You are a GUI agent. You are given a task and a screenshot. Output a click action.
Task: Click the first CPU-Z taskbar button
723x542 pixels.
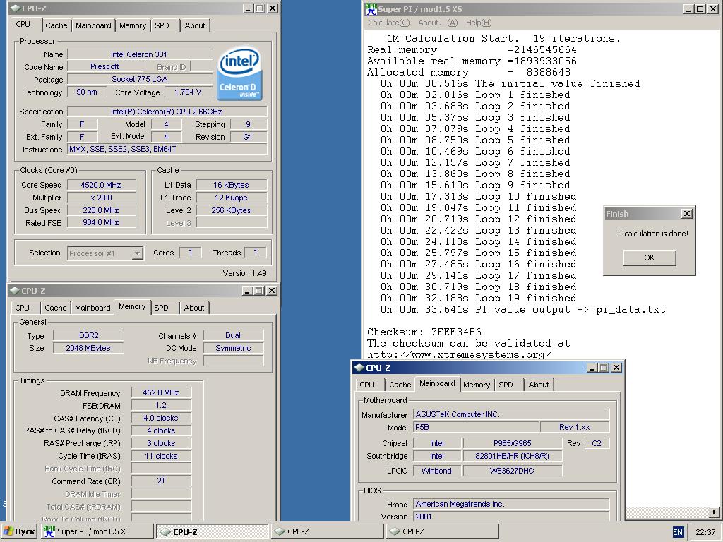(212, 531)
